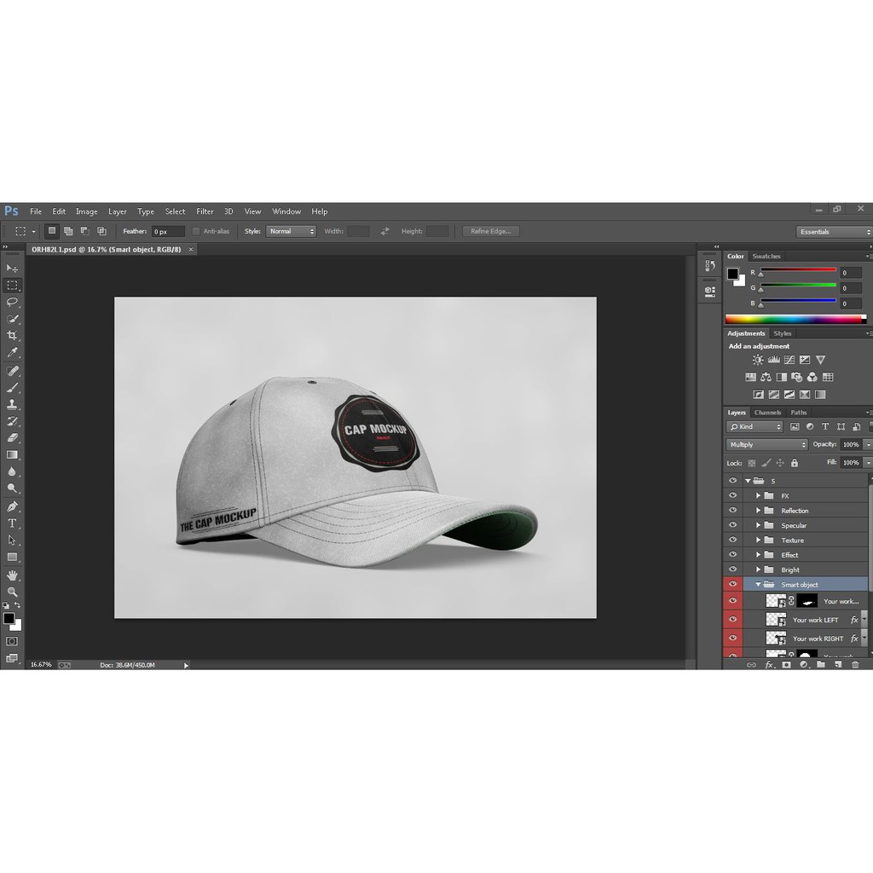Click the Refine Edge button
The image size is (873, 873).
(x=490, y=231)
